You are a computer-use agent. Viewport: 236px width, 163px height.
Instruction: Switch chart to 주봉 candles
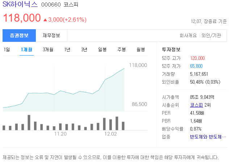click(x=122, y=49)
